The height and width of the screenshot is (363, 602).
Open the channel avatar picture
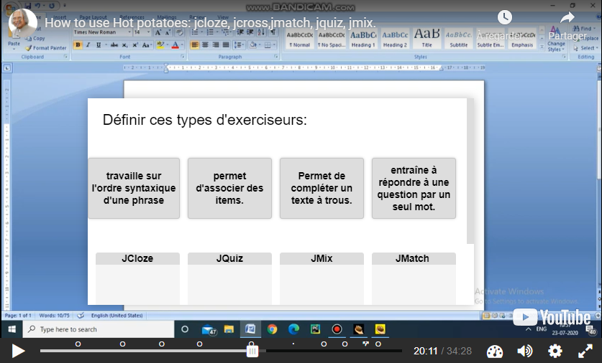point(22,22)
